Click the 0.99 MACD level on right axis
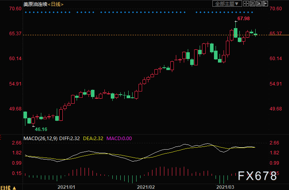The width and height of the screenshot is (289, 190). (x=274, y=163)
